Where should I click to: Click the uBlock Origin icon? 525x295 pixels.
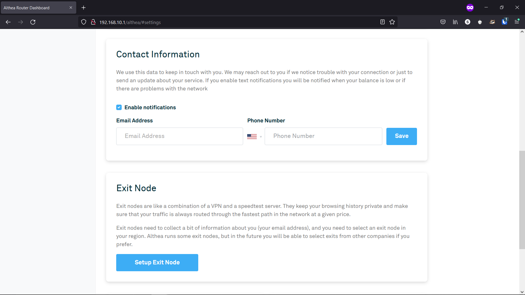coord(480,22)
